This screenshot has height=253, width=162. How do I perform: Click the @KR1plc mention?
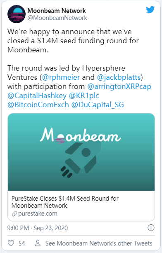click(84, 96)
